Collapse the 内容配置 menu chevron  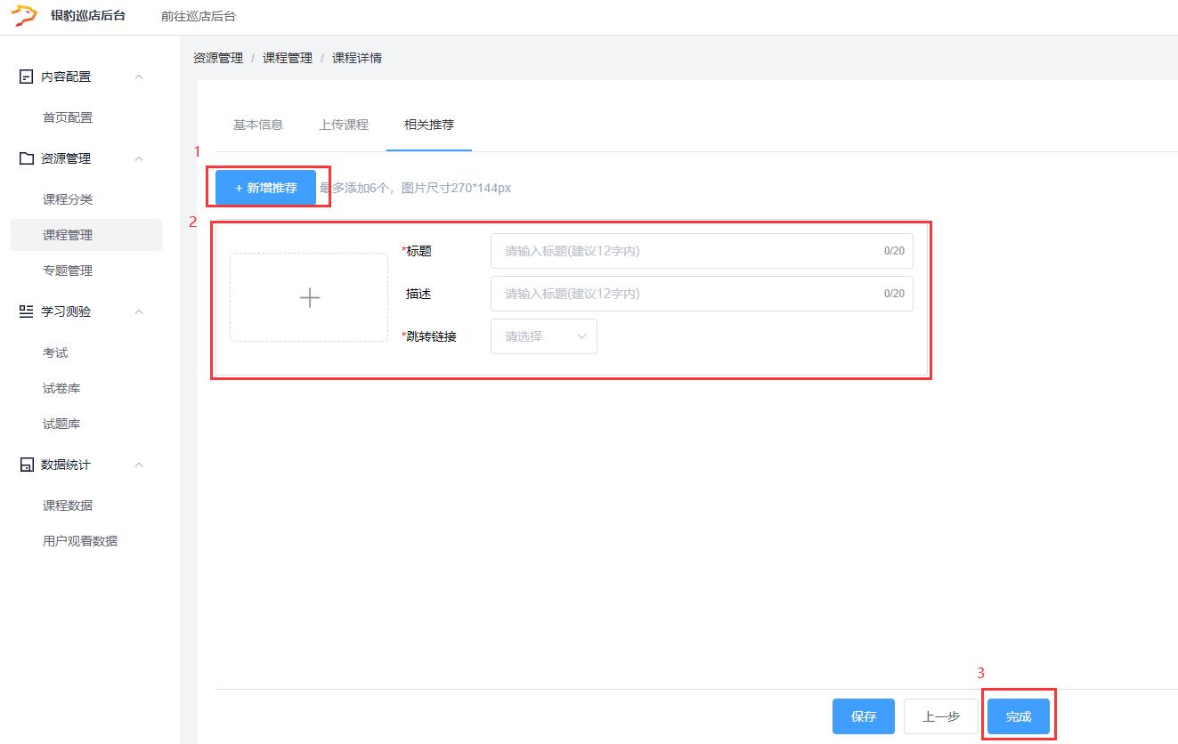pos(139,77)
